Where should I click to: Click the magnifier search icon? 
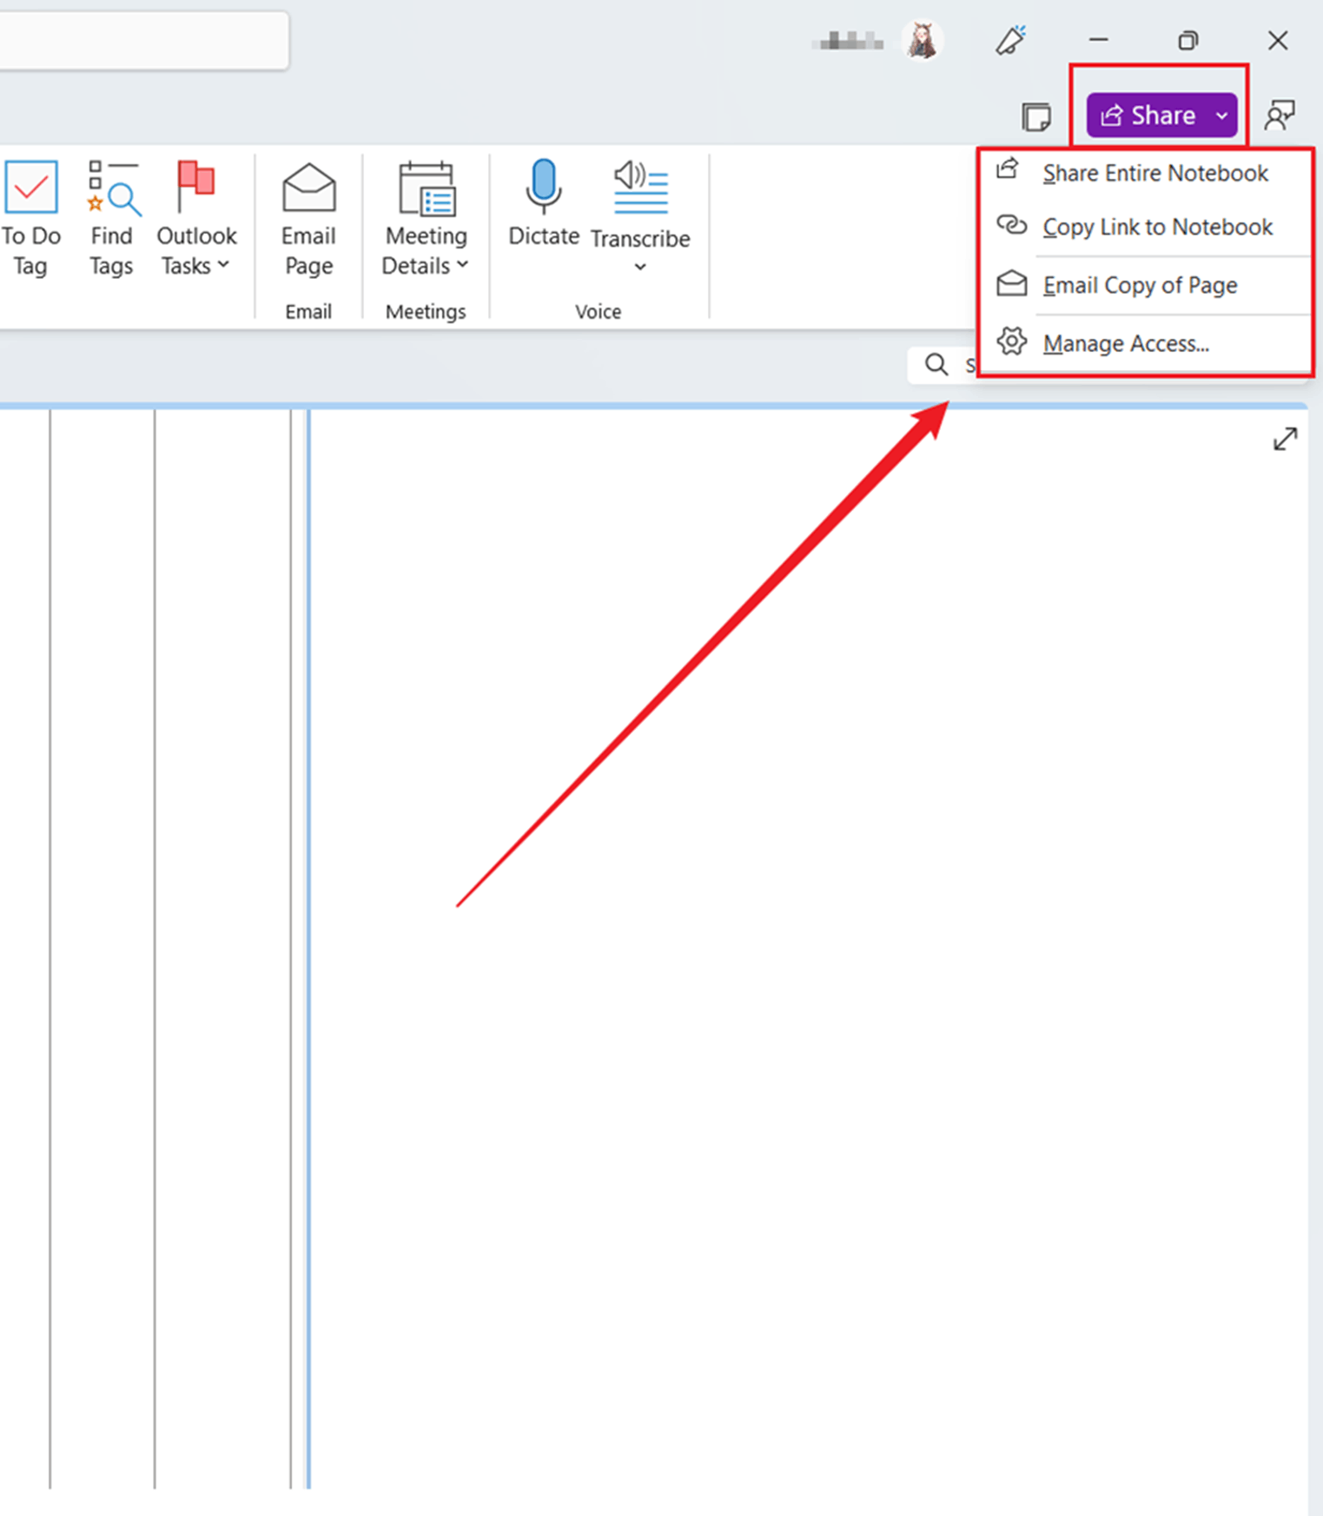(x=936, y=364)
